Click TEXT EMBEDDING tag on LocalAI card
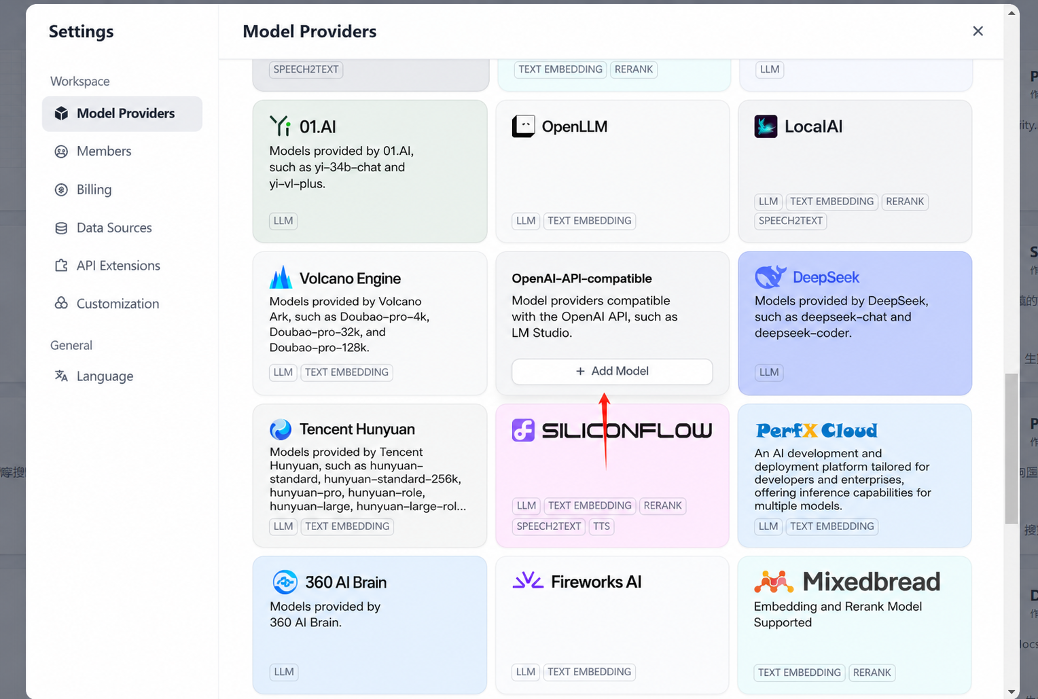The width and height of the screenshot is (1038, 699). (832, 202)
